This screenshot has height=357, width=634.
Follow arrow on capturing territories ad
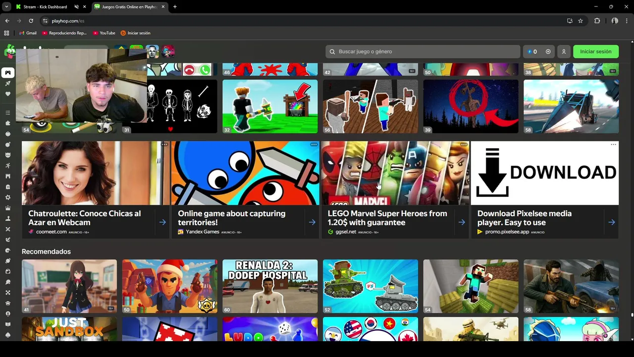(312, 223)
